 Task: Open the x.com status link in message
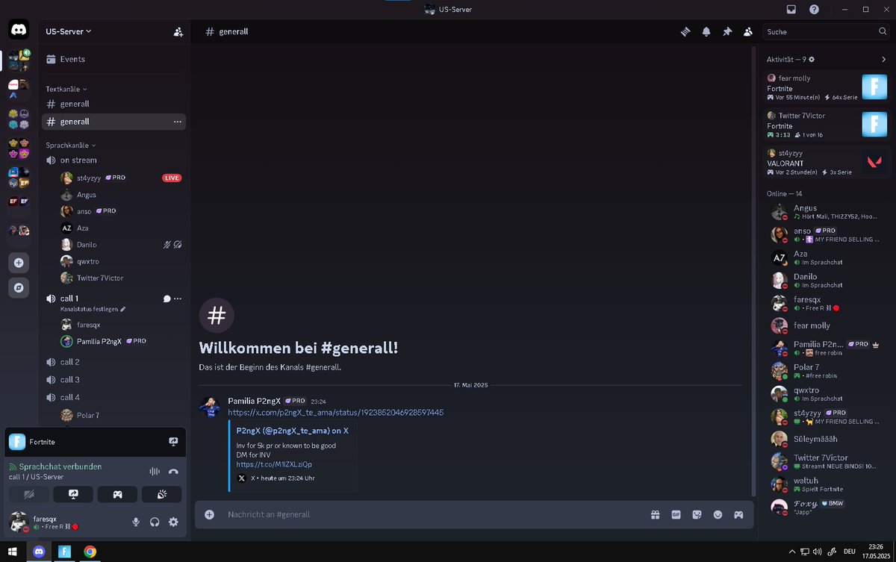335,412
